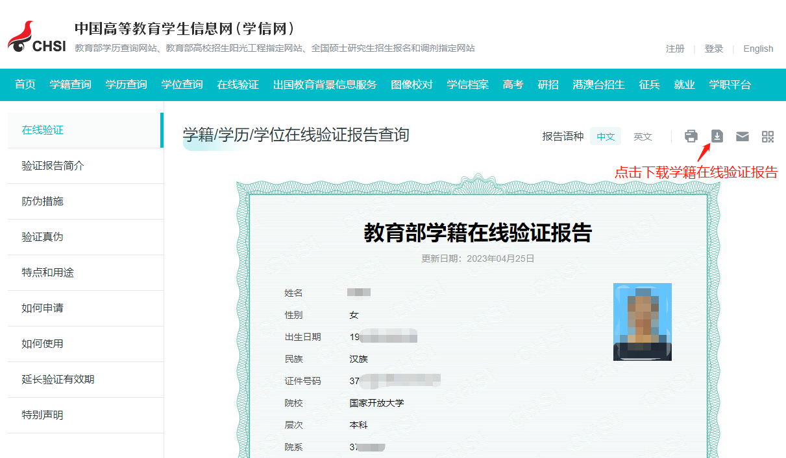Click the 登录 link

point(714,49)
